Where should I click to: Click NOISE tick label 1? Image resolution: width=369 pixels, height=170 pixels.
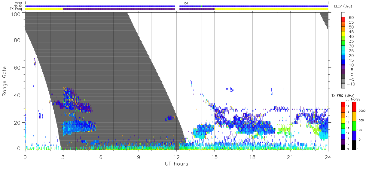[358, 149]
